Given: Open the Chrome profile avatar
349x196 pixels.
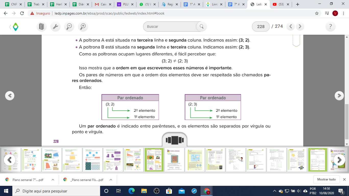Looking at the screenshot, I should pos(335,13).
